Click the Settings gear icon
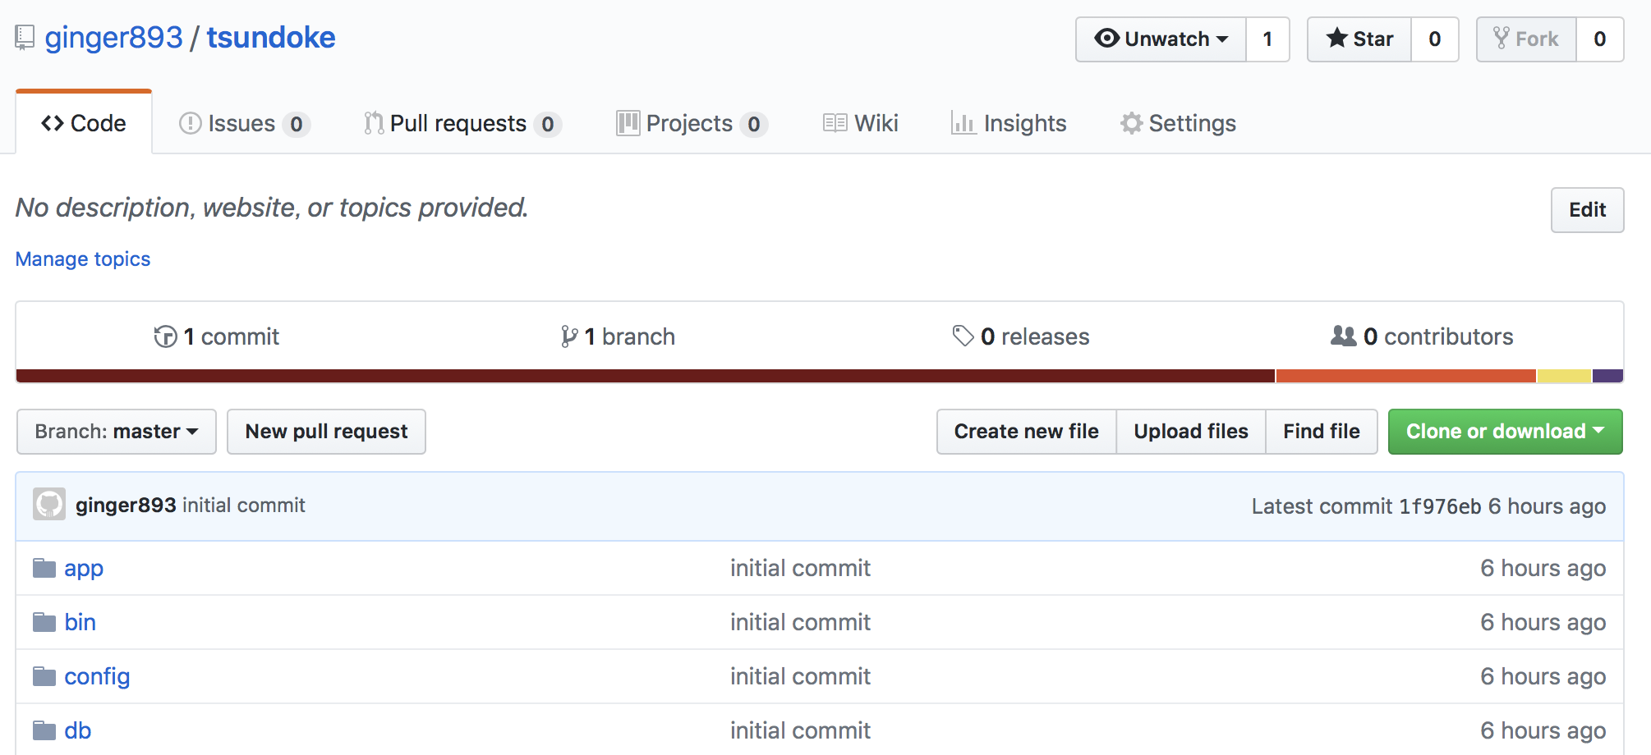Viewport: 1651px width, 755px height. click(x=1132, y=123)
